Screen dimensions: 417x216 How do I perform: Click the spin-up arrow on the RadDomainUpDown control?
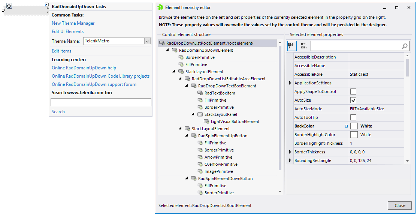[x=48, y=8]
